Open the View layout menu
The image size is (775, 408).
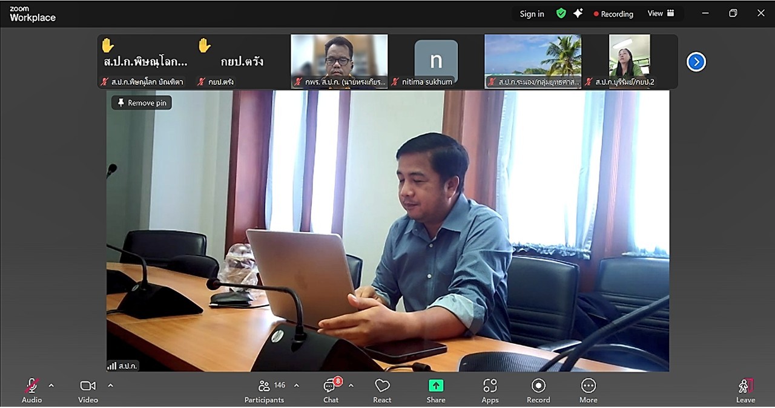[661, 13]
